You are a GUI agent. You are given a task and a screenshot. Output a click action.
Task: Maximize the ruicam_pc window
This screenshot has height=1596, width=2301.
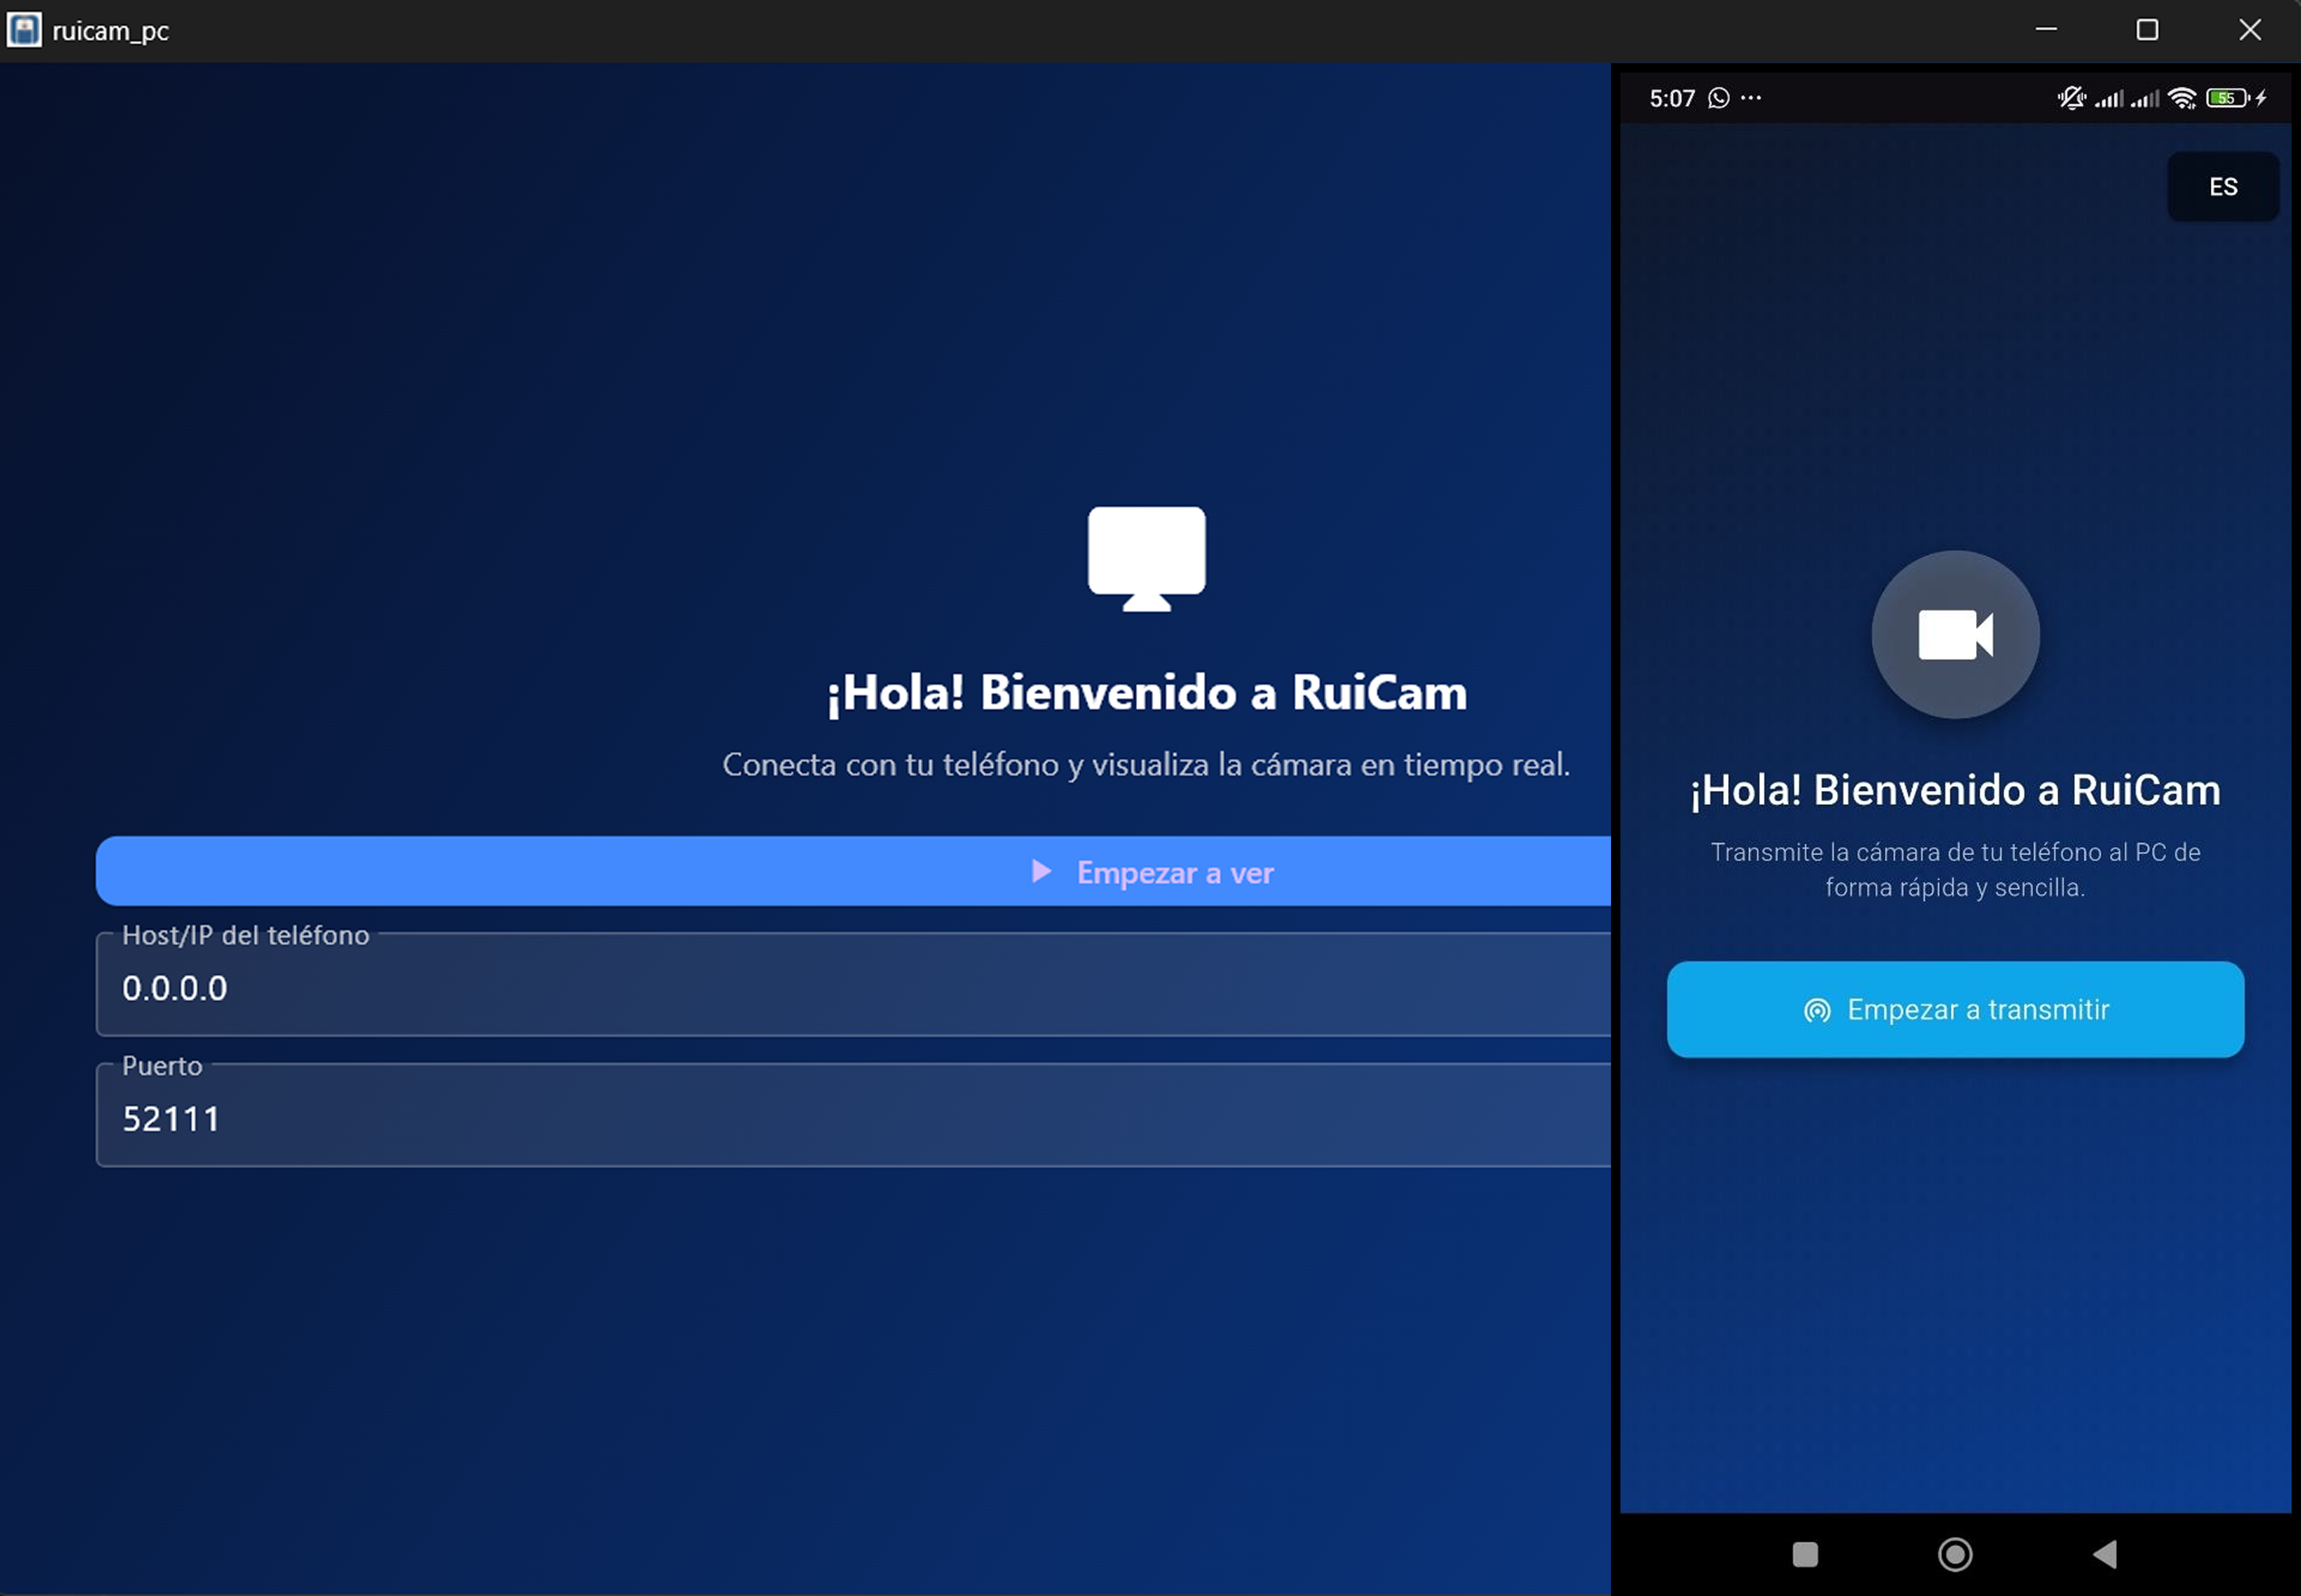point(2147,30)
